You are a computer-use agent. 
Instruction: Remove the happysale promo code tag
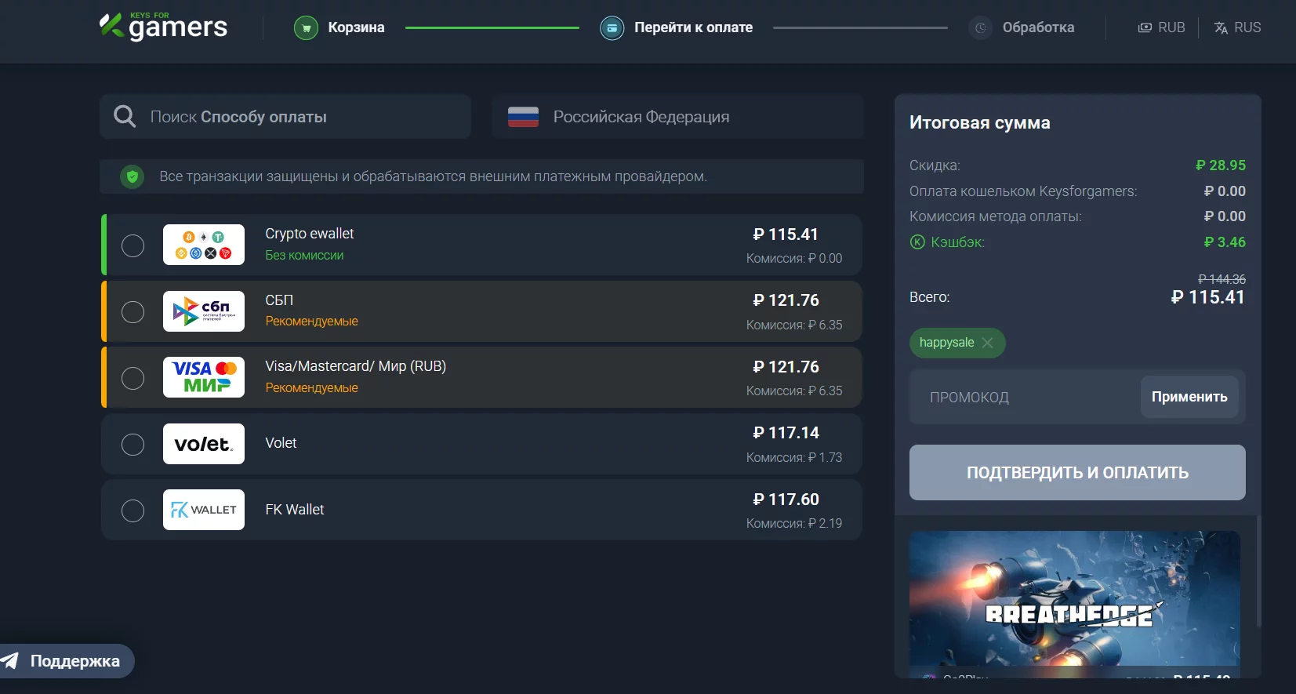click(x=987, y=343)
